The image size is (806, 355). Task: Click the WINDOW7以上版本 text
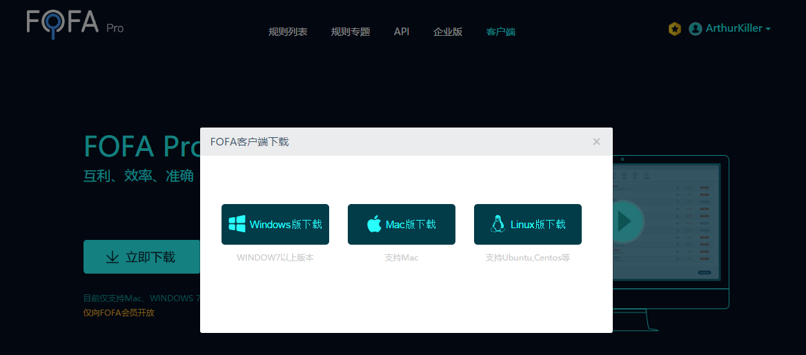(275, 257)
